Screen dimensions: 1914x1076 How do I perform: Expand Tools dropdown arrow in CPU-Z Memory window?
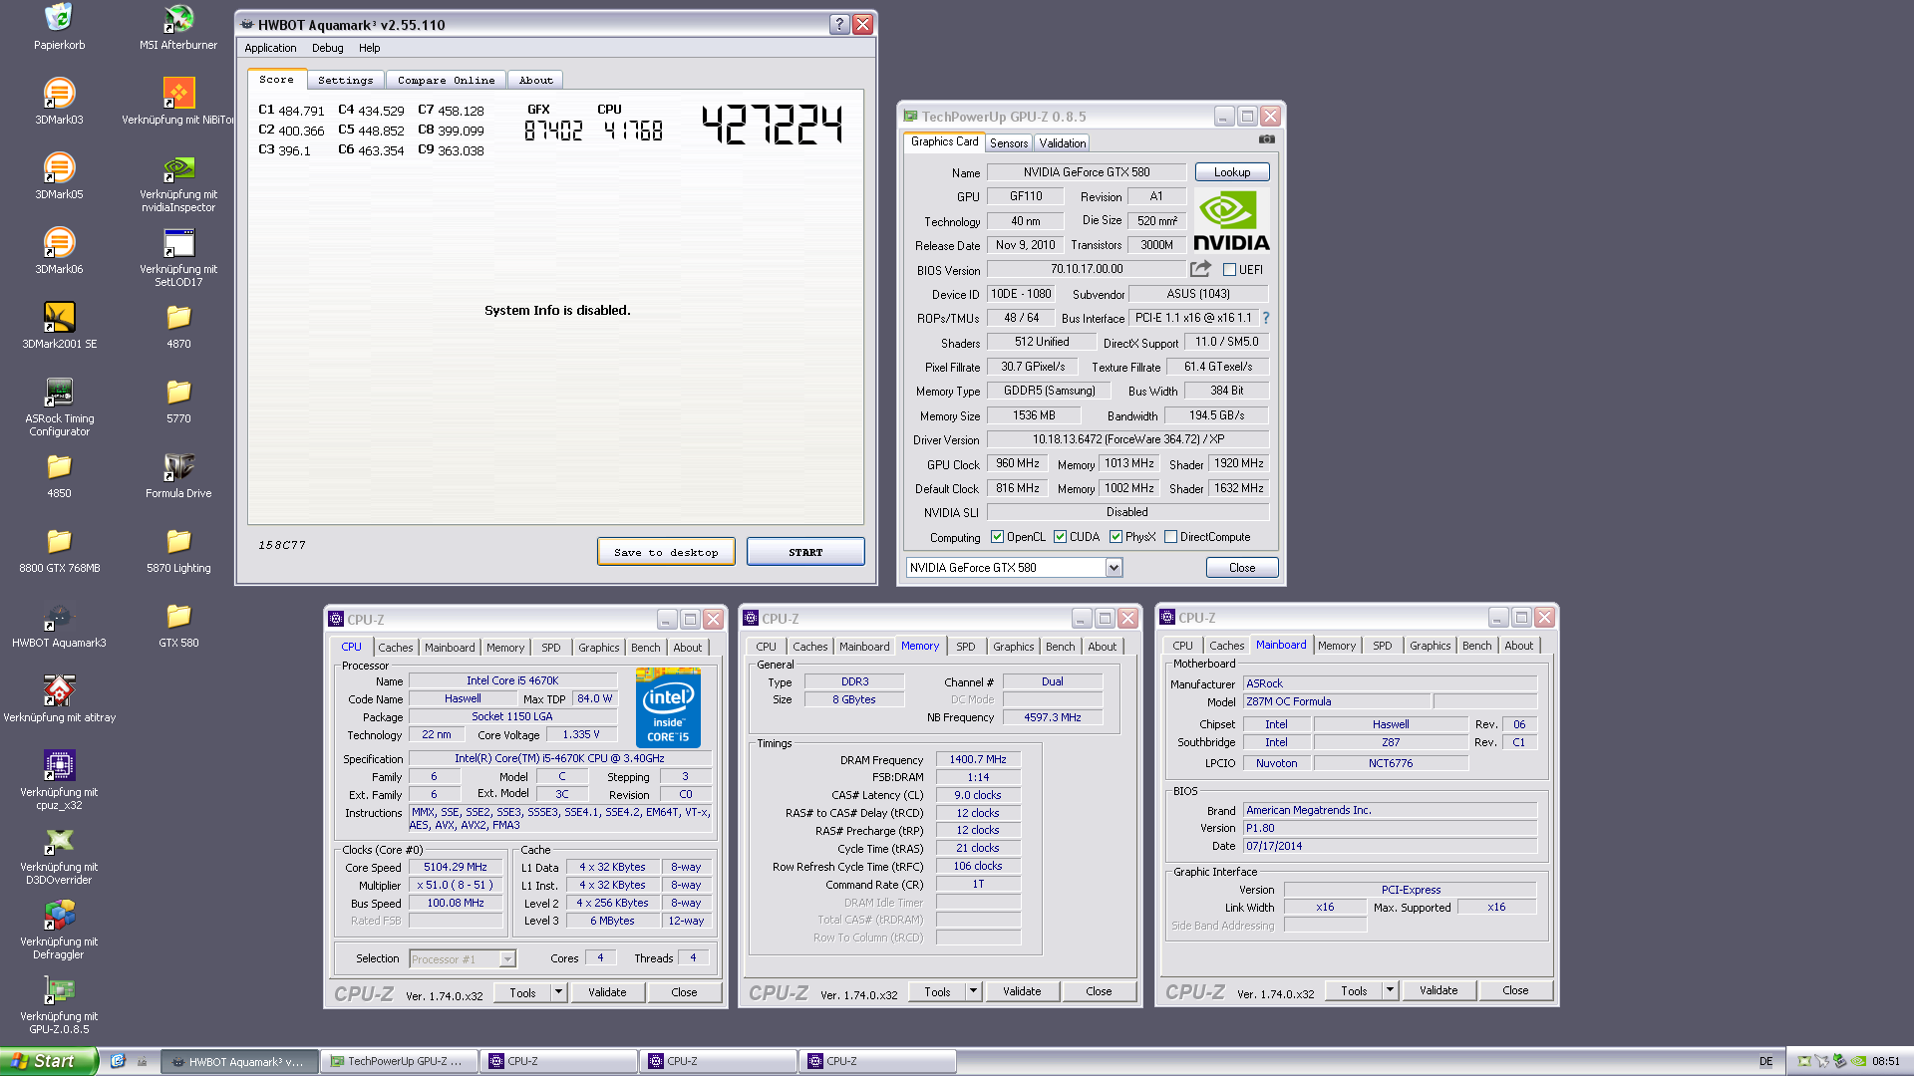coord(974,991)
